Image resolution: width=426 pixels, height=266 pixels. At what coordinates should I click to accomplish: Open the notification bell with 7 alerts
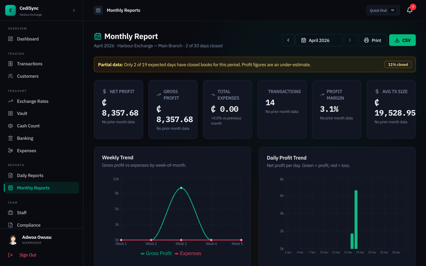point(409,10)
